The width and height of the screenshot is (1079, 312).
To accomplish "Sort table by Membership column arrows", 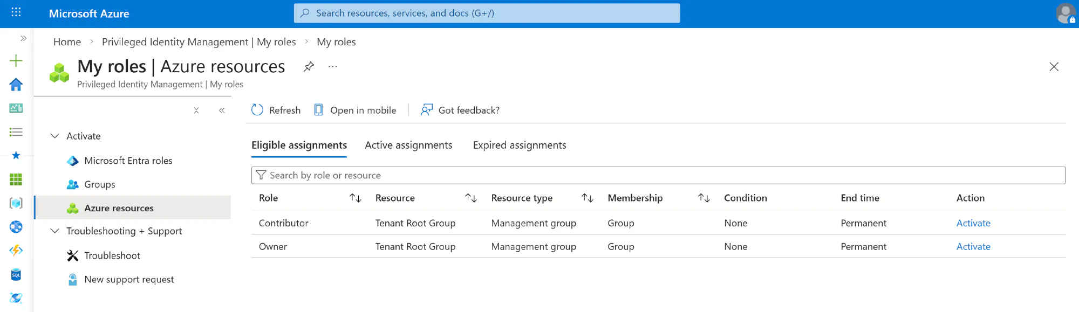I will (704, 198).
